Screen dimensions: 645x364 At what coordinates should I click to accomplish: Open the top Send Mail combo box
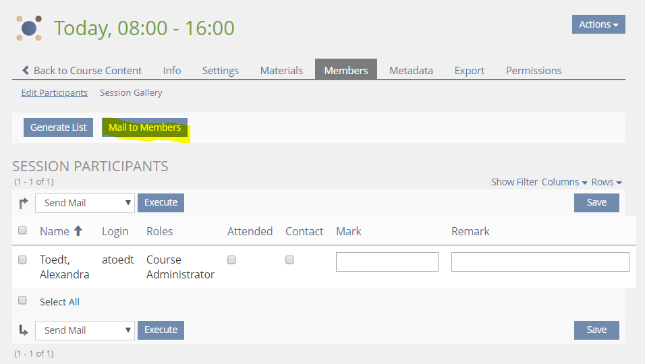coord(85,203)
